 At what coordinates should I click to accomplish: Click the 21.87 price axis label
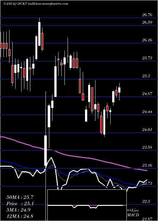click(147, 219)
